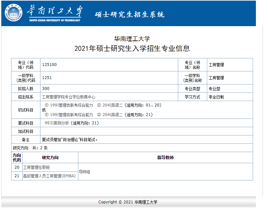Click the 备注 row label
Viewport: 268px width, 211px height.
(26, 140)
